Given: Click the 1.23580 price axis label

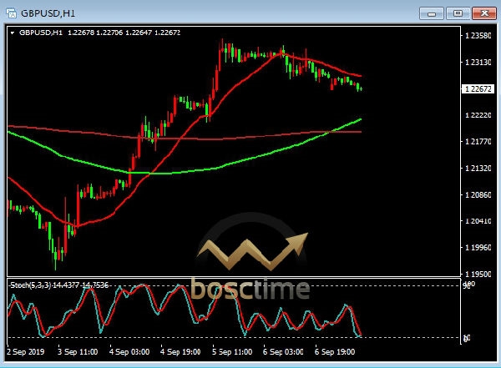Looking at the screenshot, I should coord(478,35).
